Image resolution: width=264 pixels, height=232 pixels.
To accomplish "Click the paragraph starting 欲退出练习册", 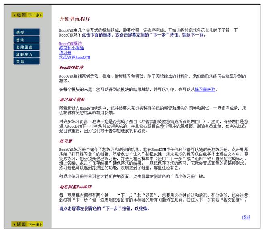I will pyautogui.click(x=132, y=176).
